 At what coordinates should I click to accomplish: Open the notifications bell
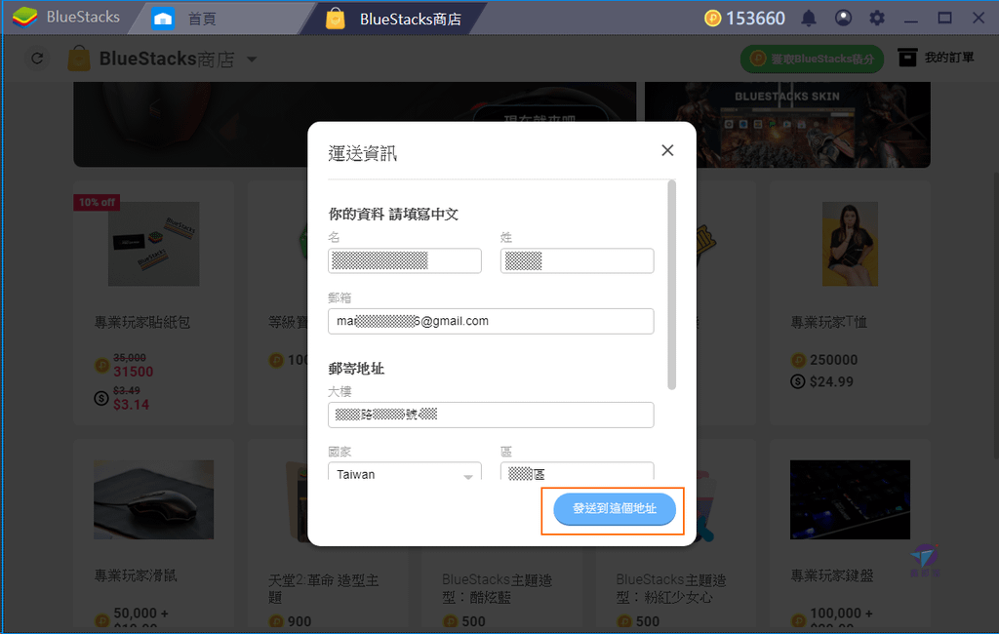(x=809, y=18)
